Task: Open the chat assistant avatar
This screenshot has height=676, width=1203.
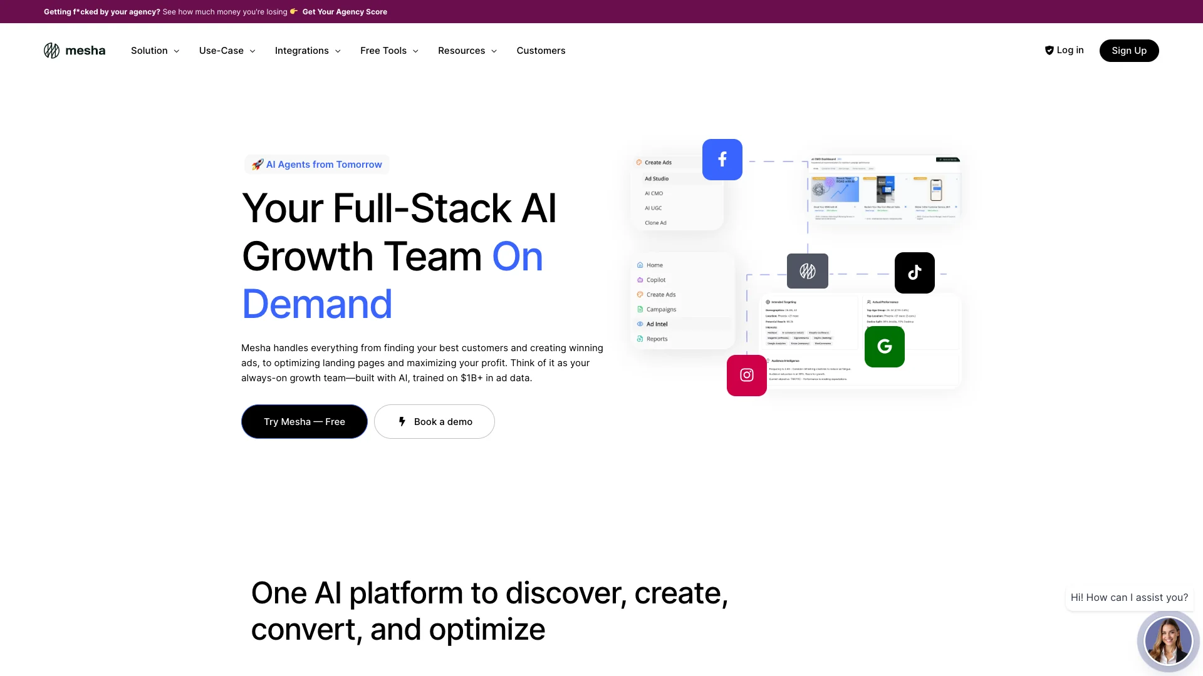Action: point(1167,641)
